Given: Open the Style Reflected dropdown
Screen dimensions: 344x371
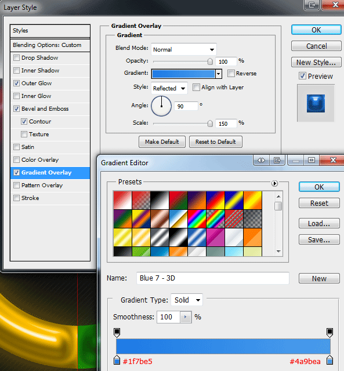Looking at the screenshot, I should pos(169,88).
